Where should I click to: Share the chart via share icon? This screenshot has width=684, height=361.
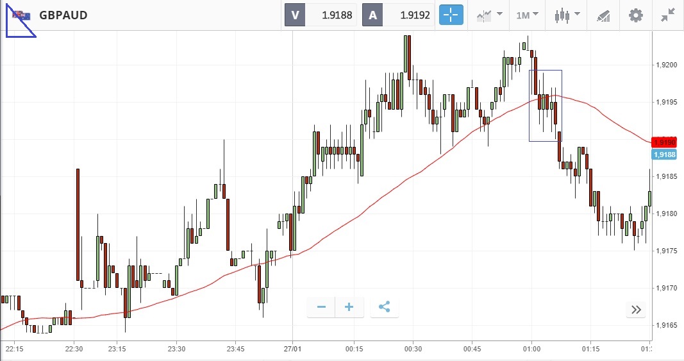(385, 307)
